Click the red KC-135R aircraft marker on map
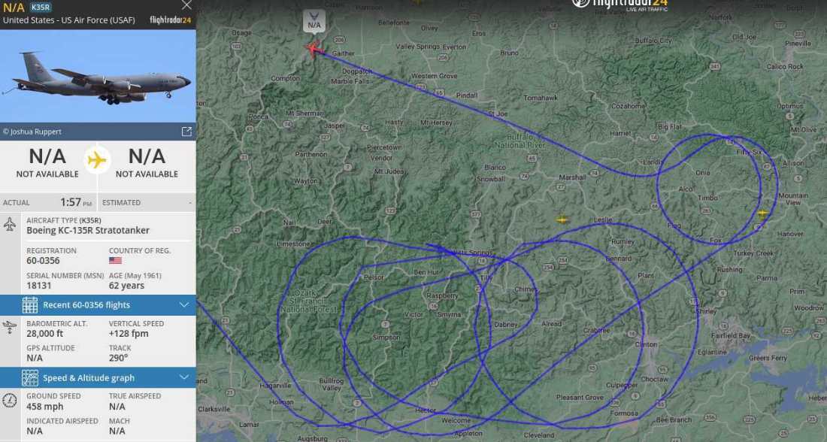The height and width of the screenshot is (442, 827). click(x=314, y=49)
